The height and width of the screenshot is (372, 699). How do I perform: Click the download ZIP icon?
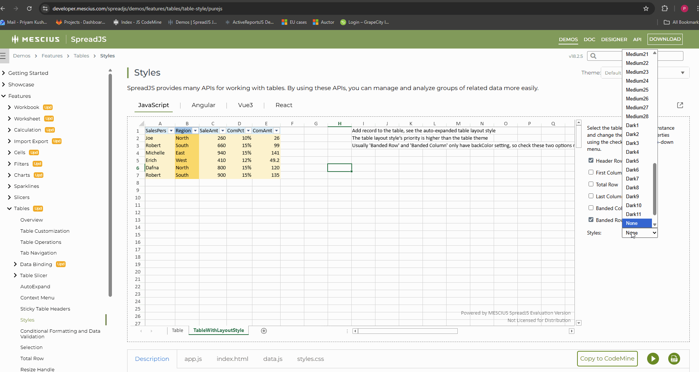point(674,359)
